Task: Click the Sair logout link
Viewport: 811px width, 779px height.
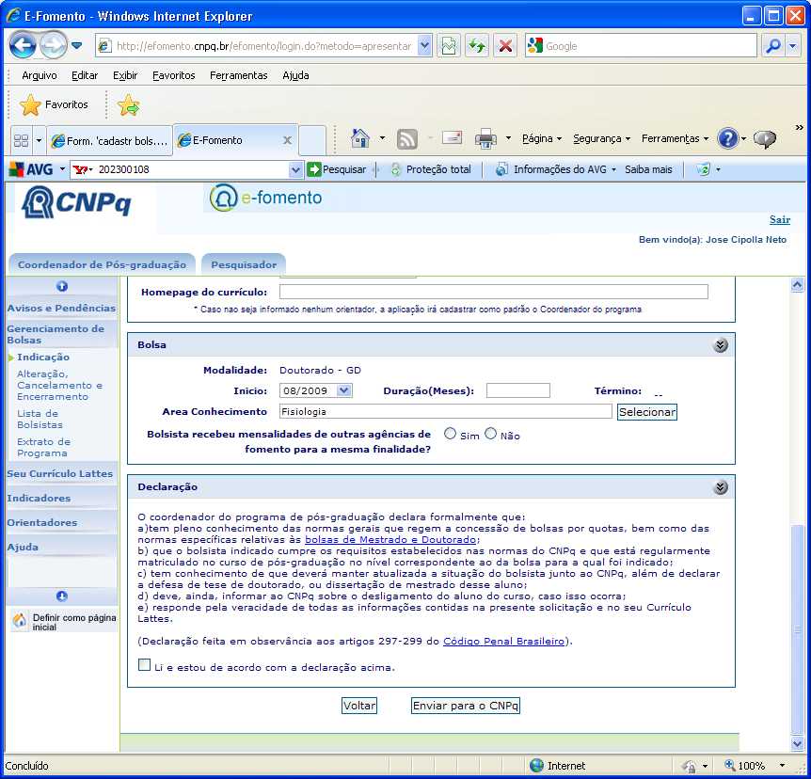Action: click(779, 220)
